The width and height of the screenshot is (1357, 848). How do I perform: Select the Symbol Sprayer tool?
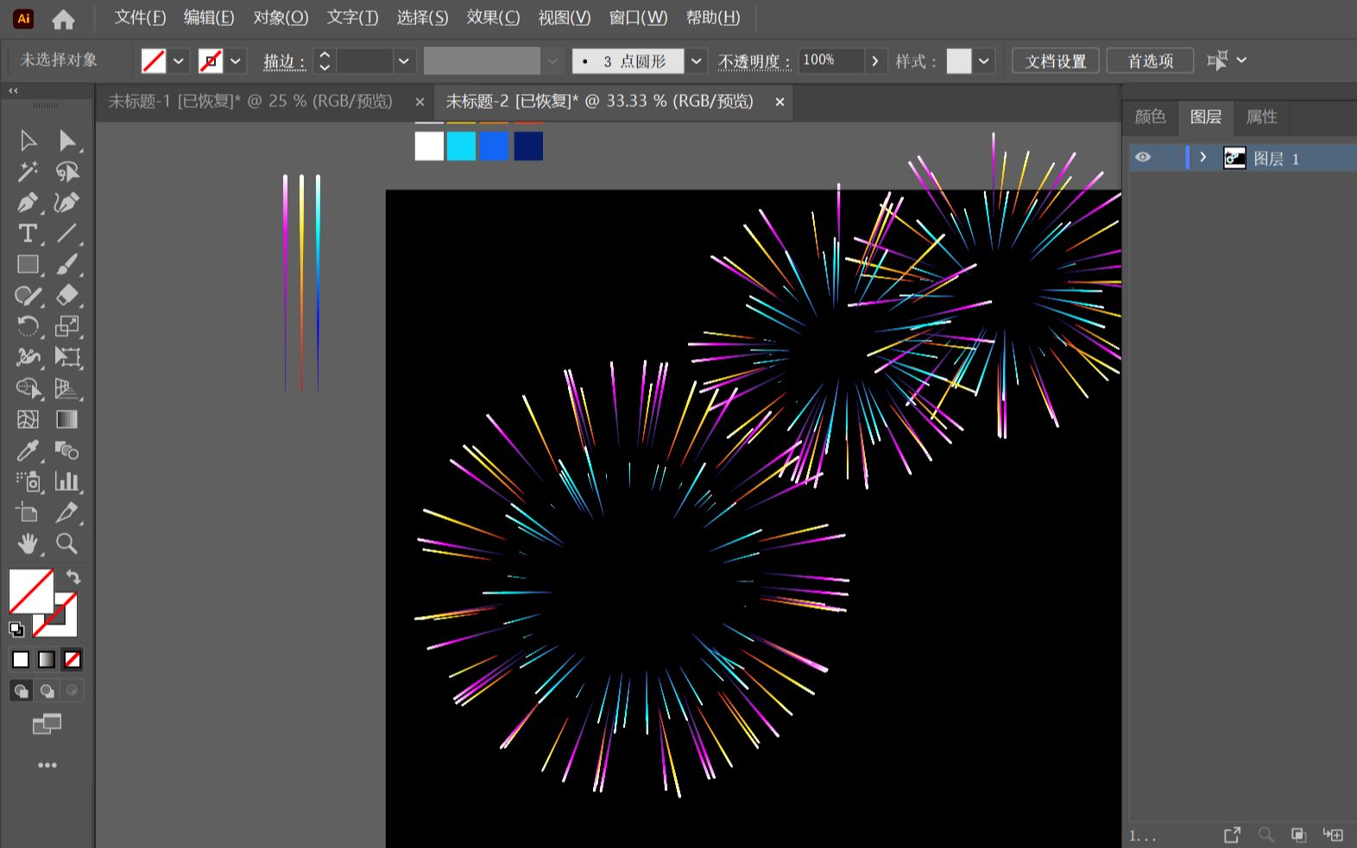[28, 481]
